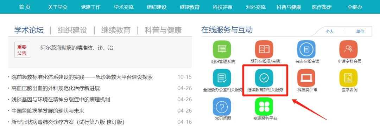Image resolution: width=380 pixels, height=129 pixels.
Task: Open 关于学会 navigation menu
Action: [58, 7]
